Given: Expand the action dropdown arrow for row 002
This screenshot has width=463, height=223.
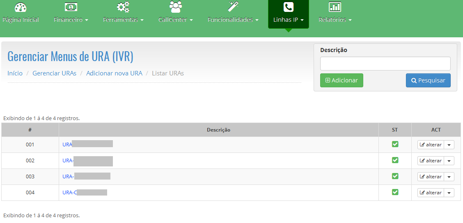Looking at the screenshot, I should [x=449, y=161].
